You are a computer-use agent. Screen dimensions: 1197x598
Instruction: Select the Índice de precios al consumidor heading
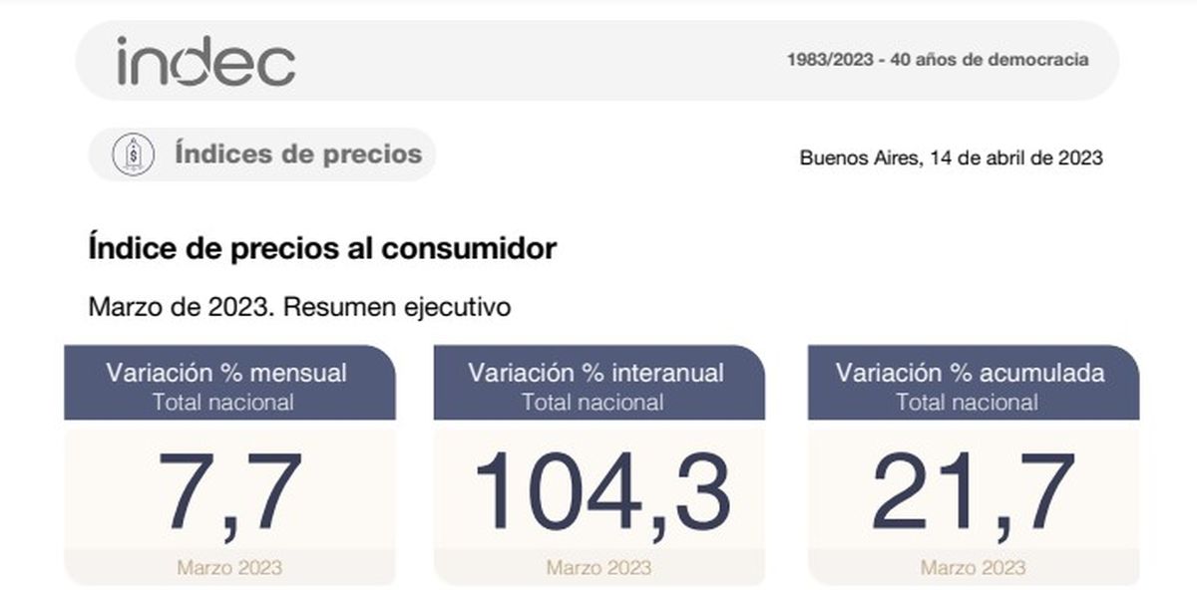[322, 248]
